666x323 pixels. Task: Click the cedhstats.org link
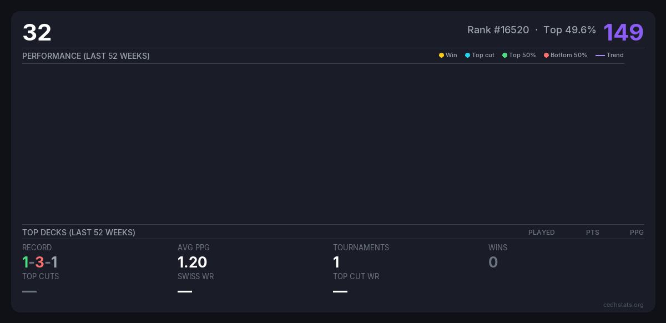[623, 305]
